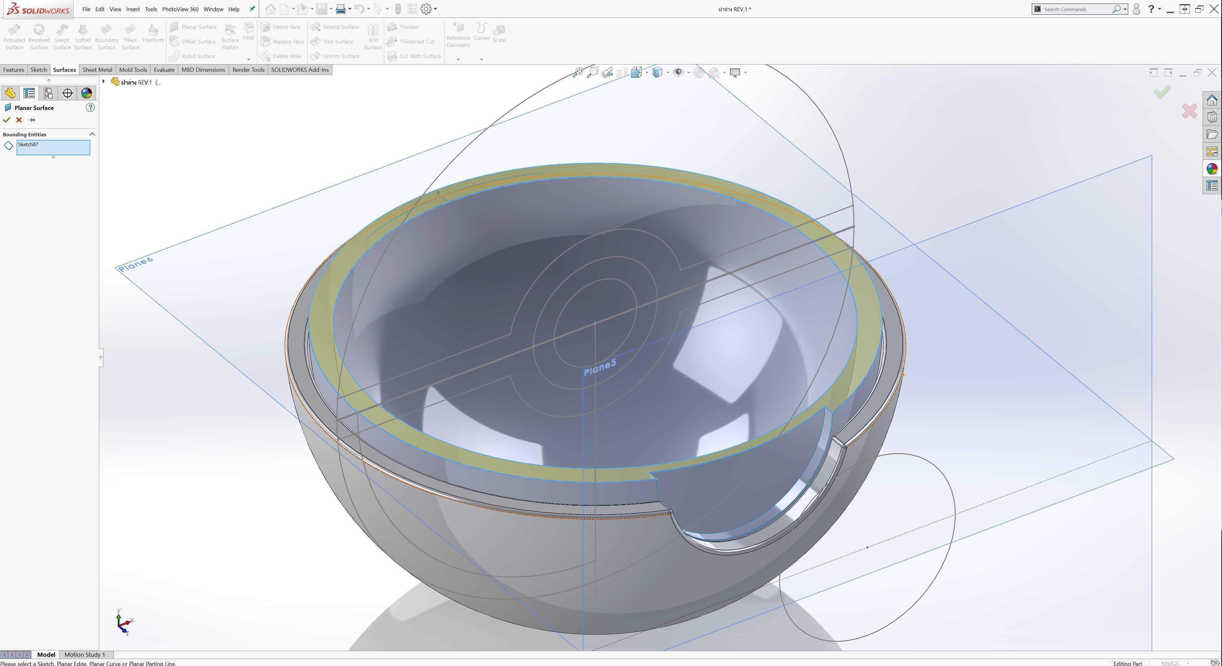Choose the Swept Surface tool
This screenshot has width=1222, height=666.
62,37
